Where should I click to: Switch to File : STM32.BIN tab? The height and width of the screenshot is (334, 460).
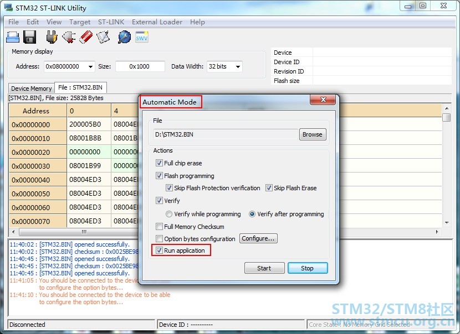[x=80, y=87]
